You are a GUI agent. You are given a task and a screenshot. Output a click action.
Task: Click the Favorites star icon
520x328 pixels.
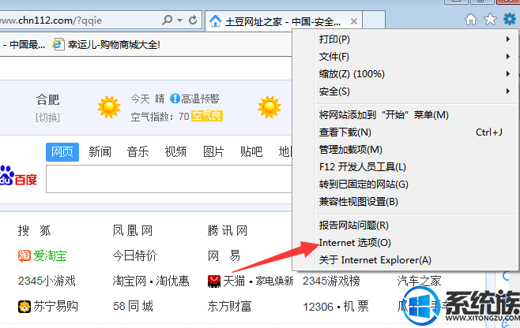click(x=490, y=19)
